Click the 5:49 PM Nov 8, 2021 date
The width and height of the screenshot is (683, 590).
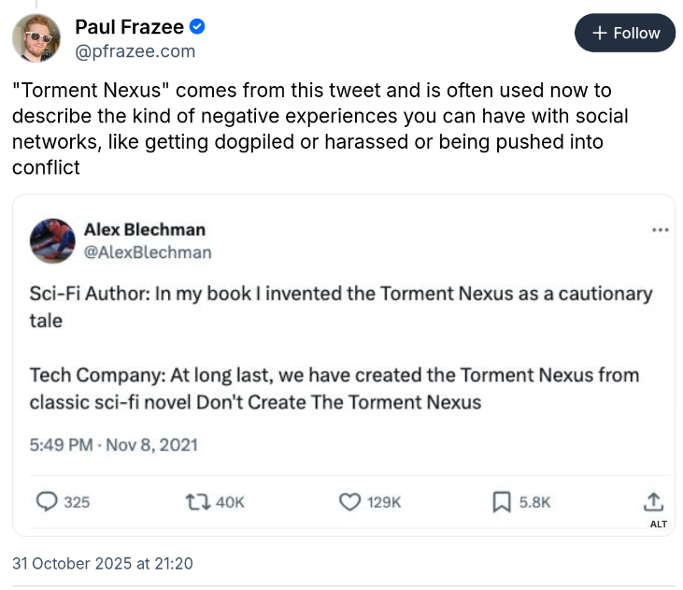[114, 444]
